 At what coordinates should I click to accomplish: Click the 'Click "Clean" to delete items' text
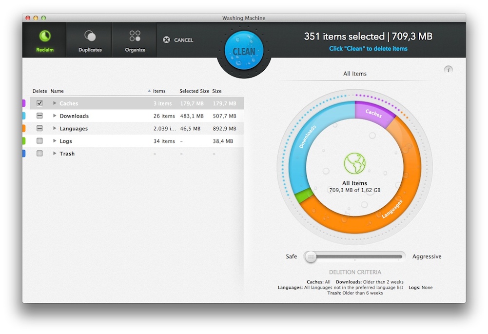pyautogui.click(x=368, y=49)
